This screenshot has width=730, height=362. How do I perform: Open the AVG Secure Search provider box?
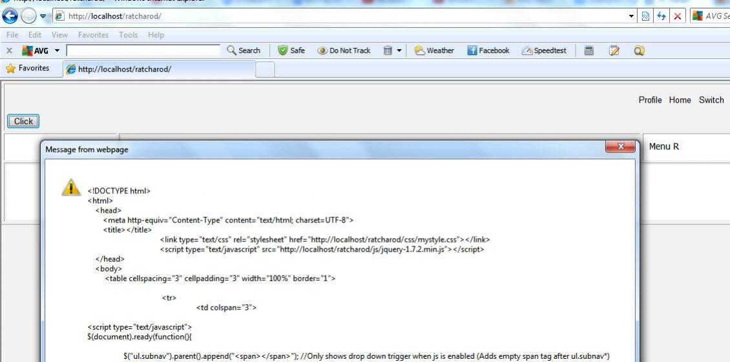pyautogui.click(x=710, y=16)
